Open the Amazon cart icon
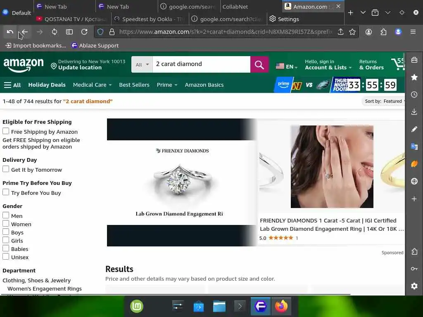Viewport: 423px width, 317px height. coord(398,64)
